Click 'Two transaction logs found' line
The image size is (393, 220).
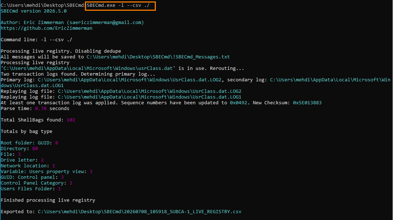[x=78, y=74]
